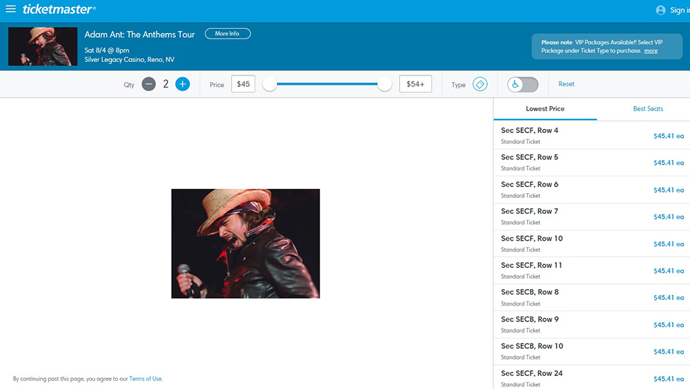Click the user account icon
The width and height of the screenshot is (690, 389).
pos(660,10)
